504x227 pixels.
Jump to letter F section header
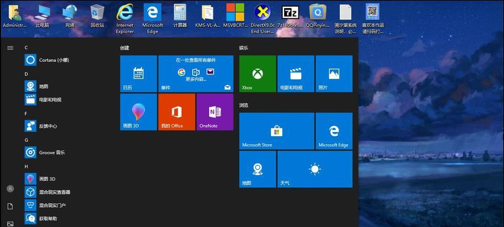[x=26, y=113]
